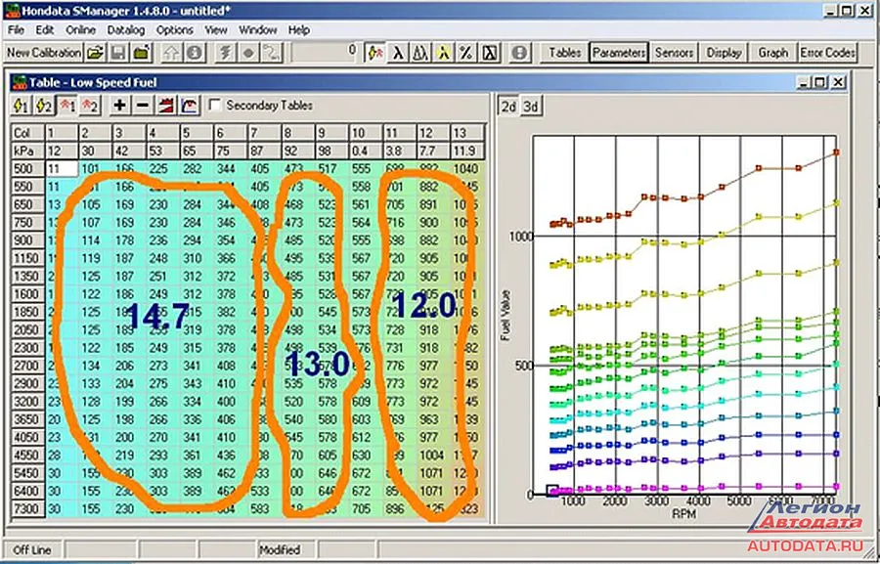
Task: Click the percent sign icon
Action: 465,53
